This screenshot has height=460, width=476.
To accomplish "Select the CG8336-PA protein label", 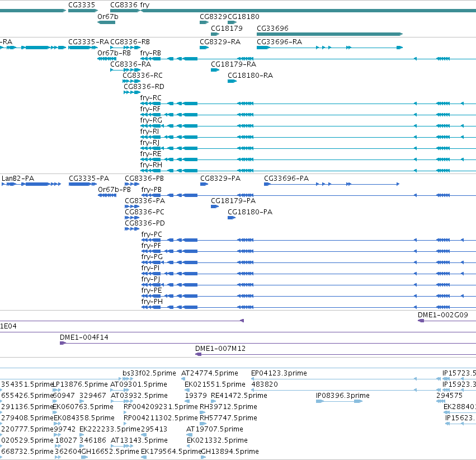I will (145, 201).
